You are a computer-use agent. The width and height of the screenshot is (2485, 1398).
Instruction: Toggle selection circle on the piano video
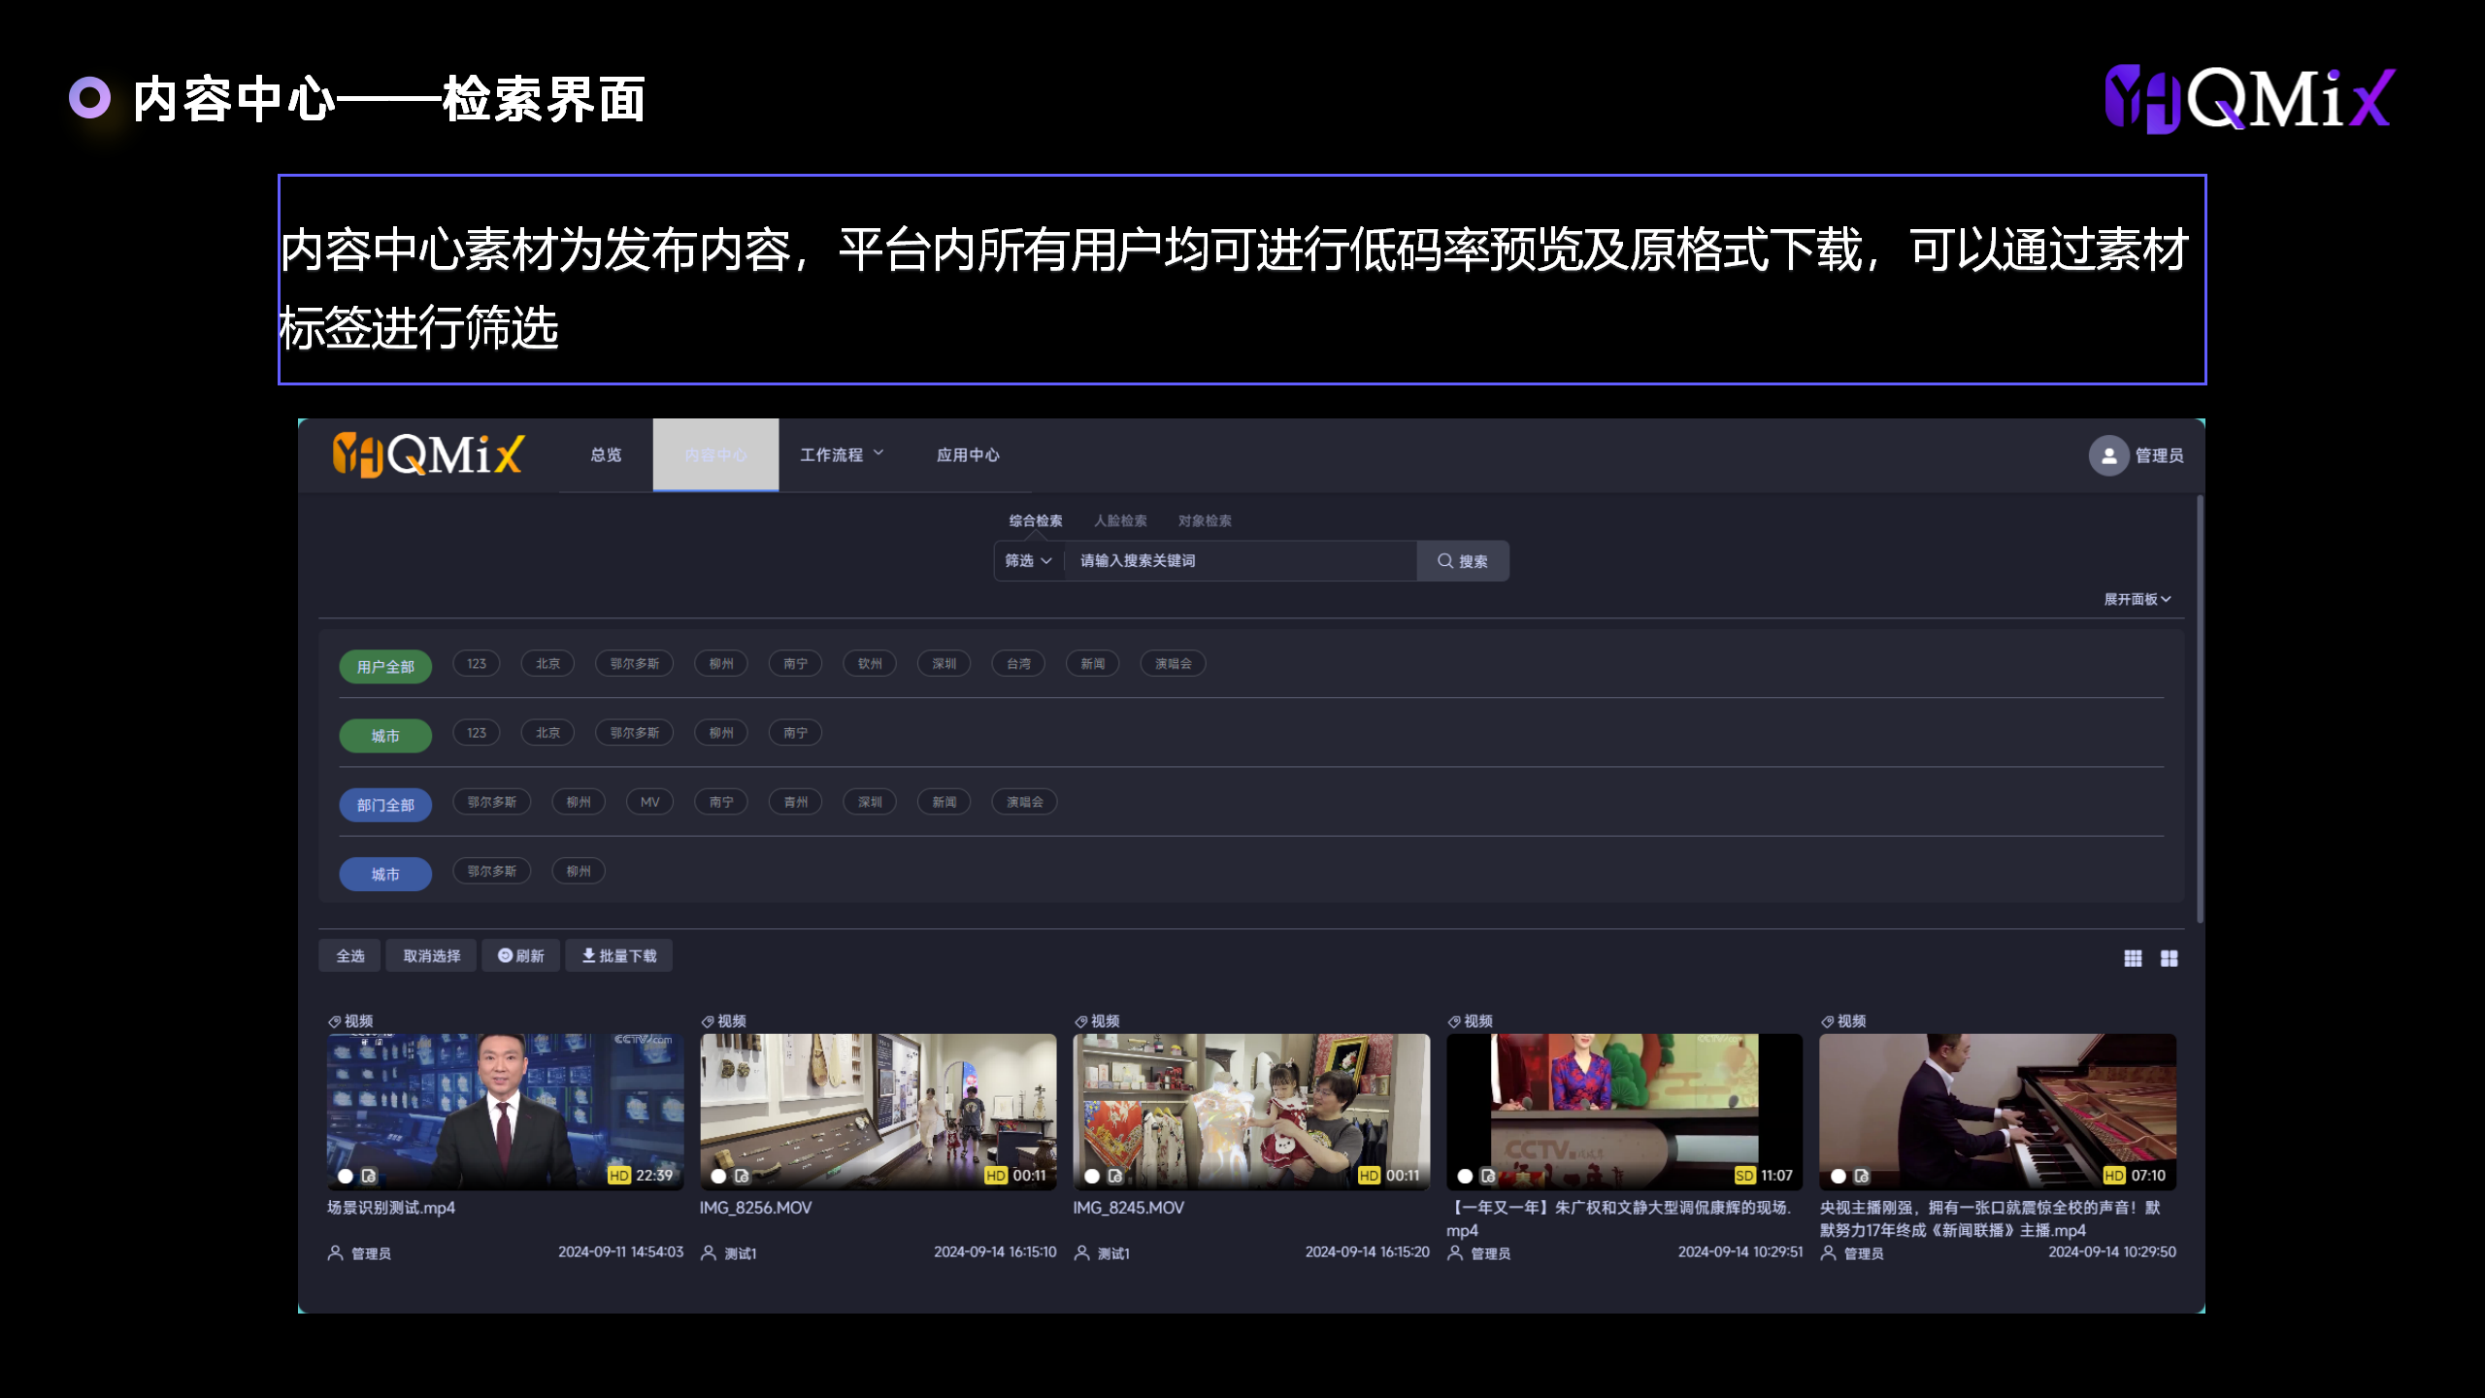click(1838, 1176)
